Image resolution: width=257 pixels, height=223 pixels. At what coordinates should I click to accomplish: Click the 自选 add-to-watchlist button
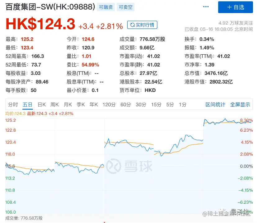coord(236,7)
